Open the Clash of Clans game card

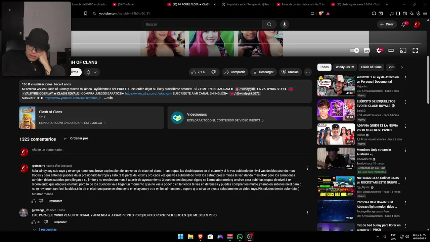tap(91, 118)
